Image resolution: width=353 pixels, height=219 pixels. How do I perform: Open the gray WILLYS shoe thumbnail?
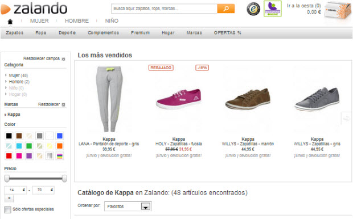(317, 99)
